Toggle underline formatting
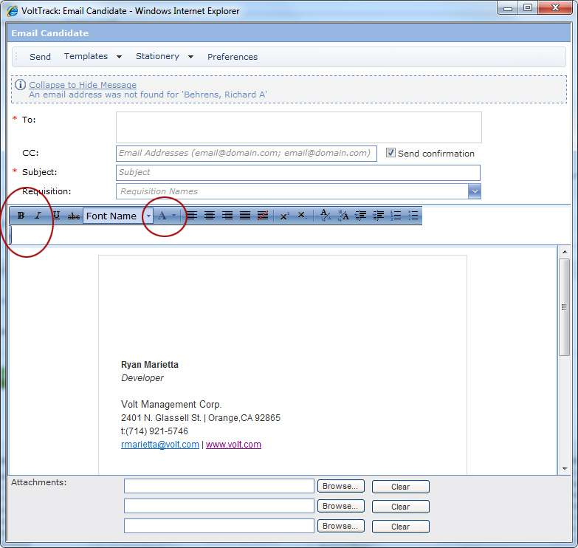578x548 pixels. coord(56,216)
